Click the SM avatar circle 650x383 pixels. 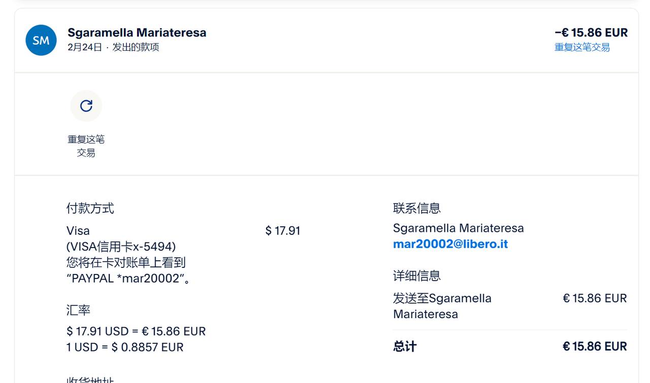coord(41,40)
